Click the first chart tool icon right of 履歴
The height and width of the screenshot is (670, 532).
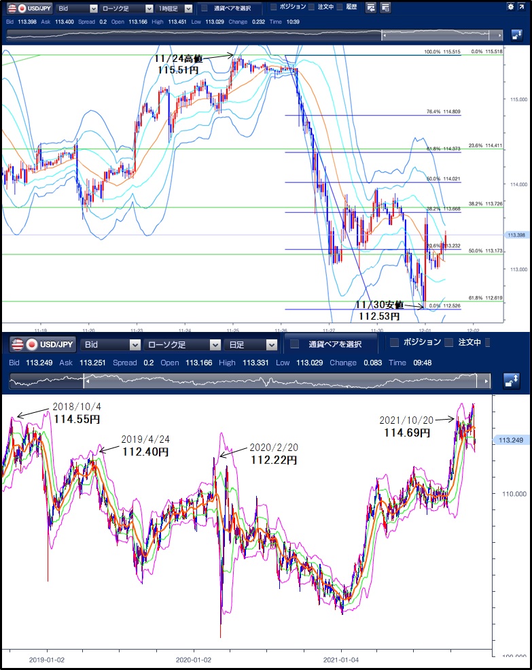click(x=370, y=7)
